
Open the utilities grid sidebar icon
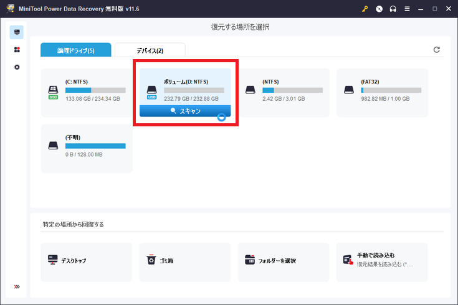17,49
